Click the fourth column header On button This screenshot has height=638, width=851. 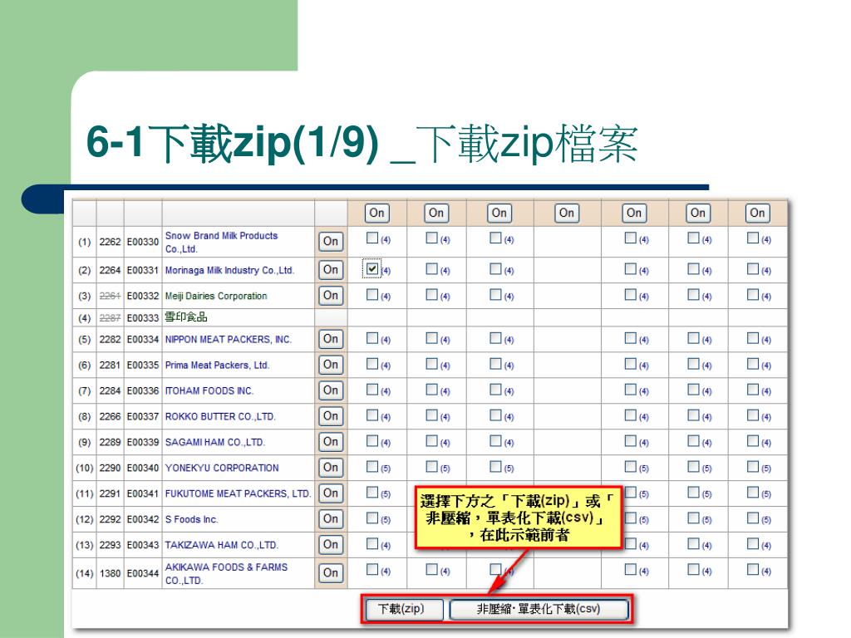coord(567,213)
